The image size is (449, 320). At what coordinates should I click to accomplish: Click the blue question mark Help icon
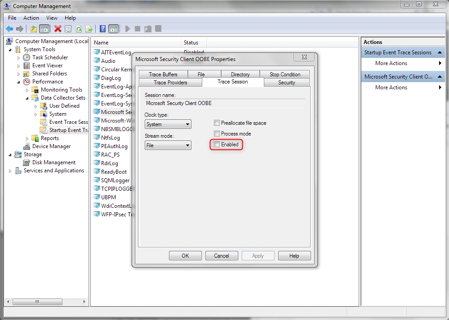102,29
